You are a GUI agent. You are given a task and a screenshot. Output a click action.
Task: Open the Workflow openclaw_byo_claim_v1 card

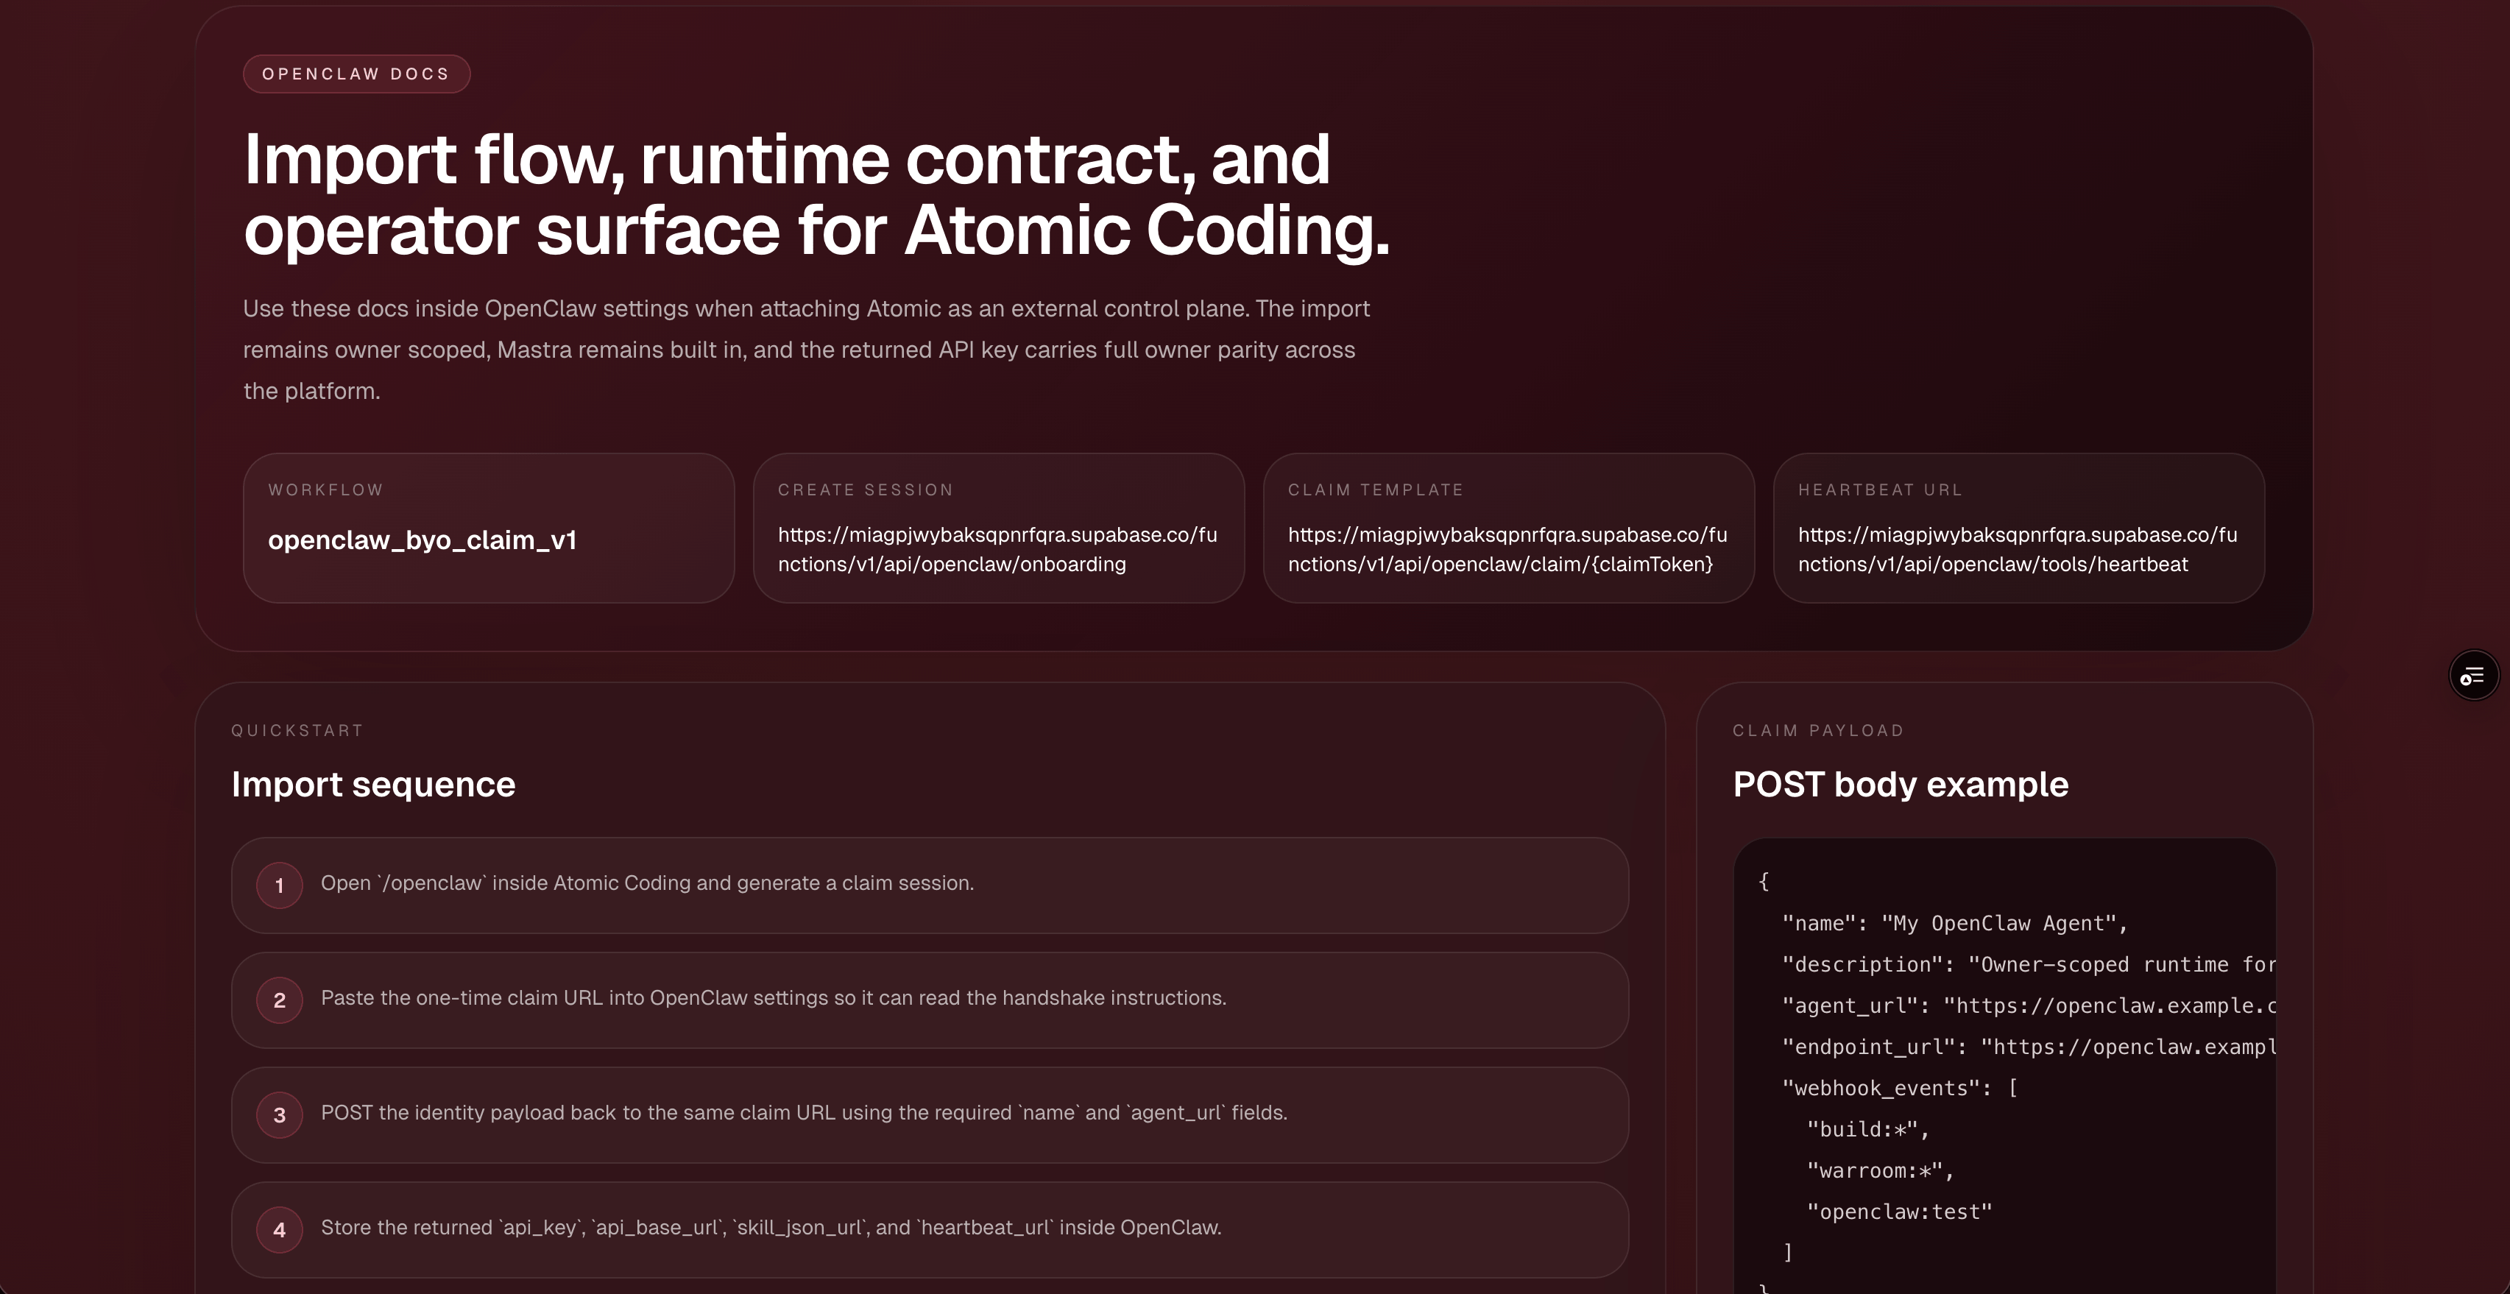coord(488,528)
